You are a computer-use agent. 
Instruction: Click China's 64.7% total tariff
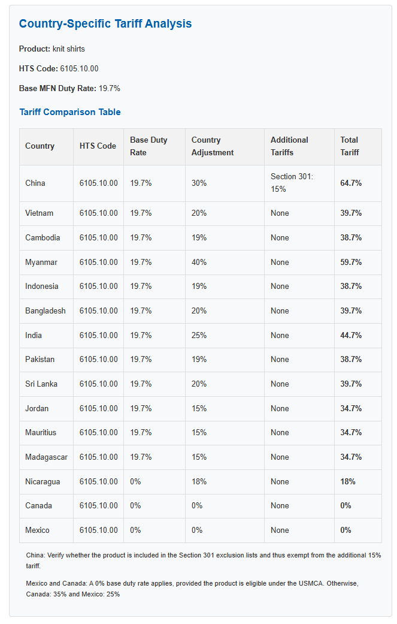point(351,183)
